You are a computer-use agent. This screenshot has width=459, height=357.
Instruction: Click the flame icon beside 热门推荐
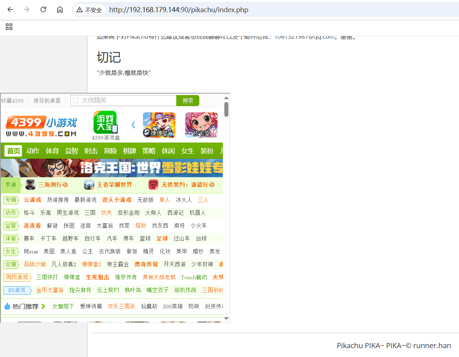(7, 306)
